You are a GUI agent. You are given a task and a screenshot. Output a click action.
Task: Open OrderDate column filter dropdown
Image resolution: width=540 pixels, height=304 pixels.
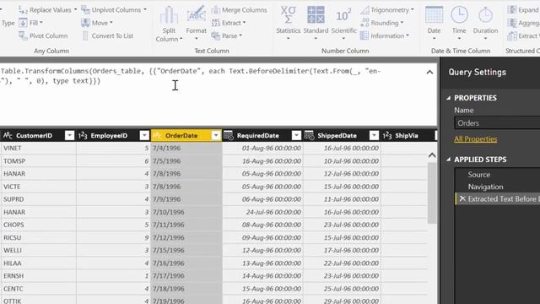pyautogui.click(x=216, y=135)
